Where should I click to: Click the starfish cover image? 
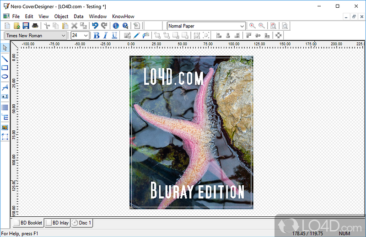click(x=191, y=132)
